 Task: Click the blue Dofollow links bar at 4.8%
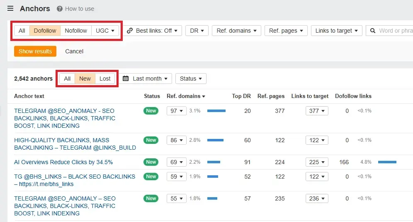pos(387,162)
